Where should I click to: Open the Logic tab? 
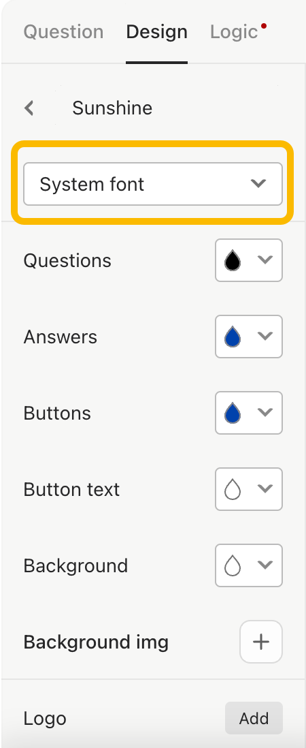pos(234,32)
